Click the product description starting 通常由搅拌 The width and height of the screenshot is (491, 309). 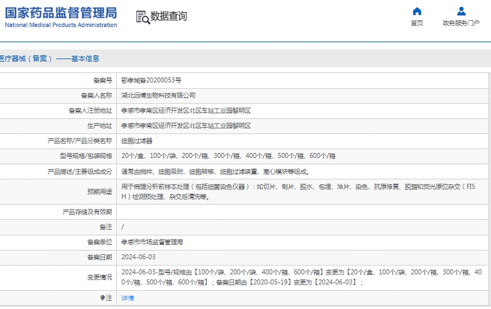coord(216,172)
